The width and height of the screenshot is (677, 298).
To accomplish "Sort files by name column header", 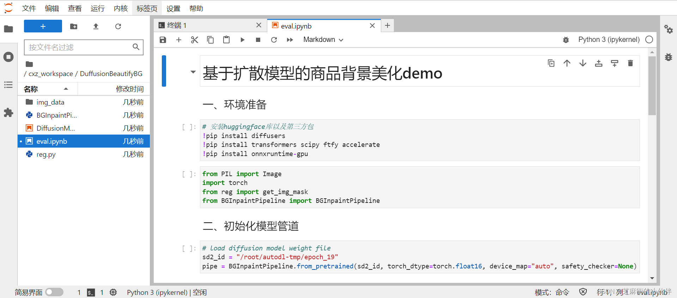I will coord(48,89).
